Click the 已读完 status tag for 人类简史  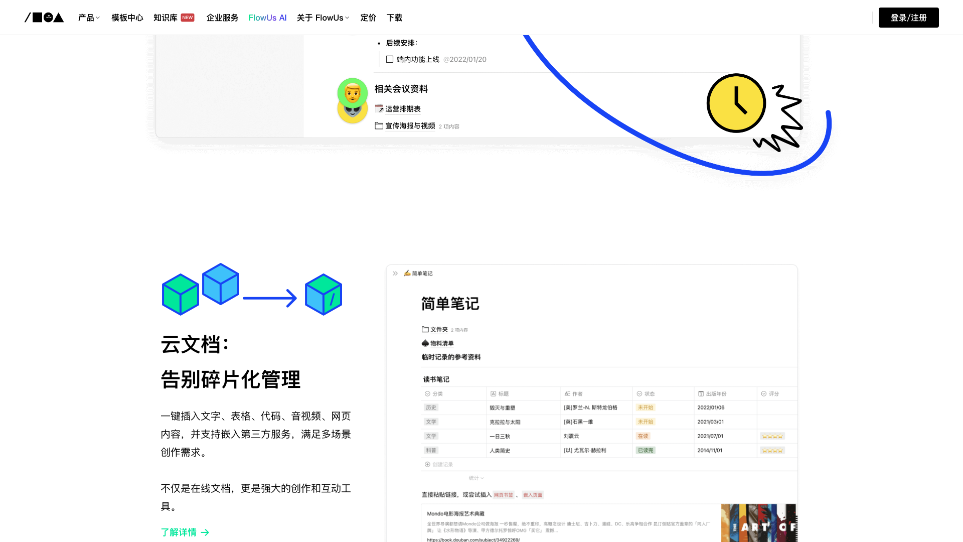click(646, 450)
